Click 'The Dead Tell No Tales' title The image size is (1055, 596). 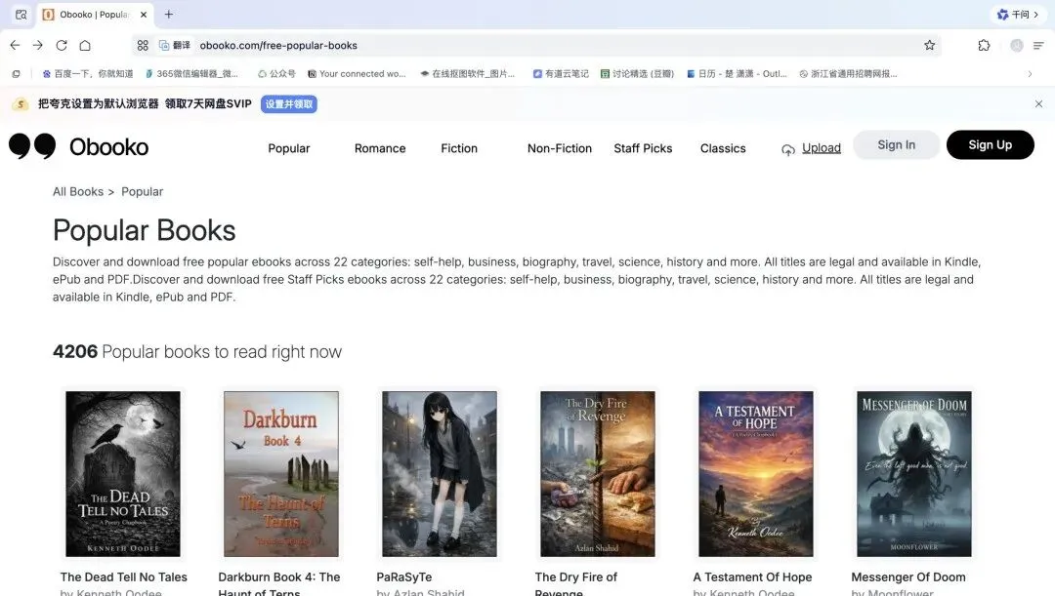[x=124, y=577]
